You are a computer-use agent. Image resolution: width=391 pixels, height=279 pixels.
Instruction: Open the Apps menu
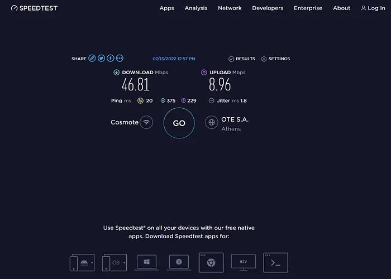click(166, 8)
